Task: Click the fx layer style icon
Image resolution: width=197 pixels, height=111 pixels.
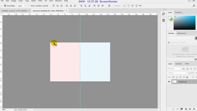Action: [x=178, y=109]
